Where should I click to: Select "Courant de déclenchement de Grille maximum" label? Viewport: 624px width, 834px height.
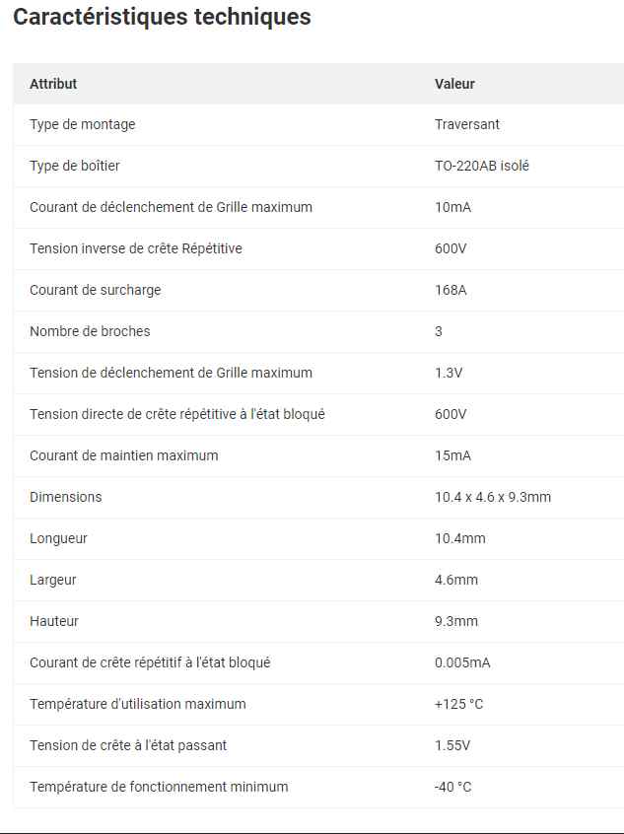coord(171,207)
